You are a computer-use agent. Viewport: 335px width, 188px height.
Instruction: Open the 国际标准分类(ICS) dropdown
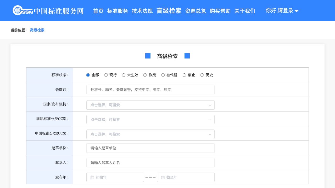point(150,120)
